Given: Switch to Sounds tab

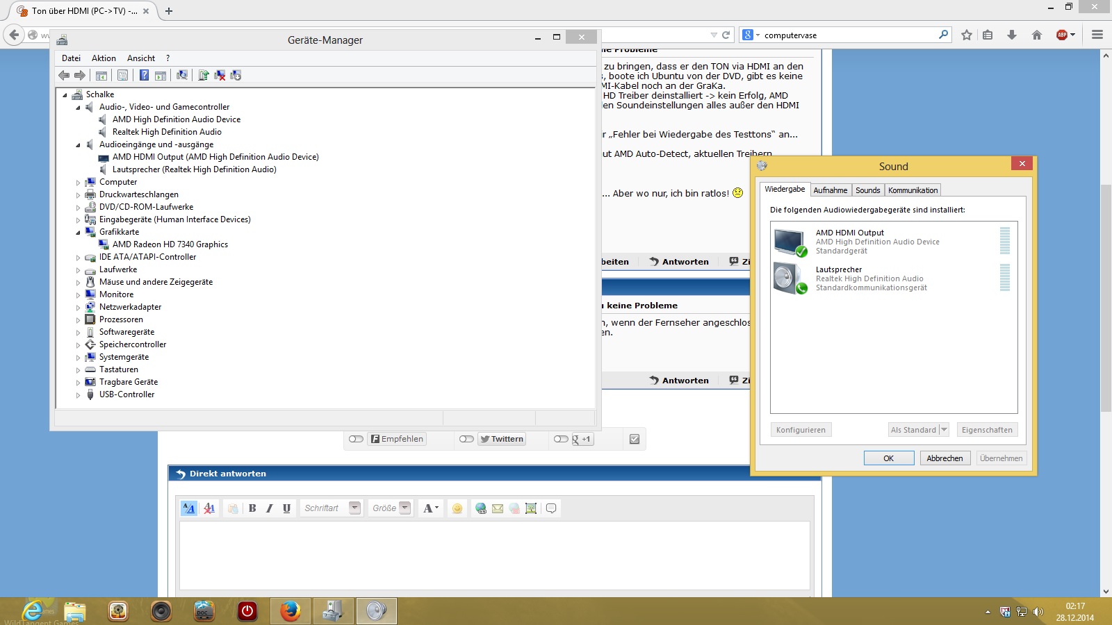Looking at the screenshot, I should pos(868,190).
